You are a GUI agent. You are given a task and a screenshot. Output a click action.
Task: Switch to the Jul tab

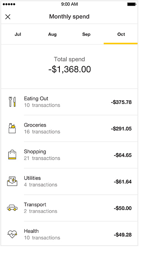tap(18, 34)
